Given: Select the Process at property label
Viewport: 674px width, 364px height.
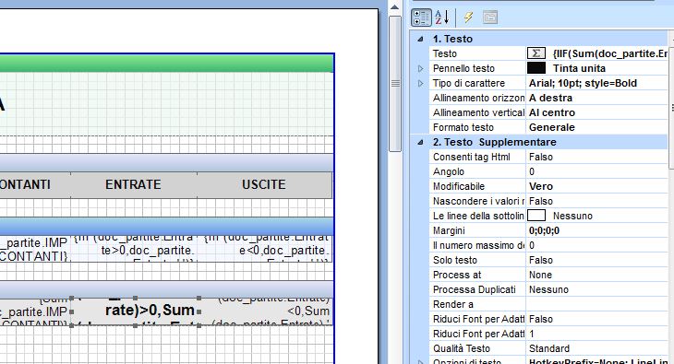Looking at the screenshot, I should [x=457, y=275].
